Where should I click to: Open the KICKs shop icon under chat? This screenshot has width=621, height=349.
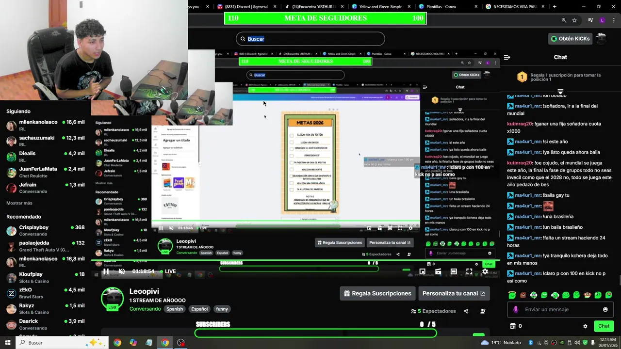[x=512, y=326]
